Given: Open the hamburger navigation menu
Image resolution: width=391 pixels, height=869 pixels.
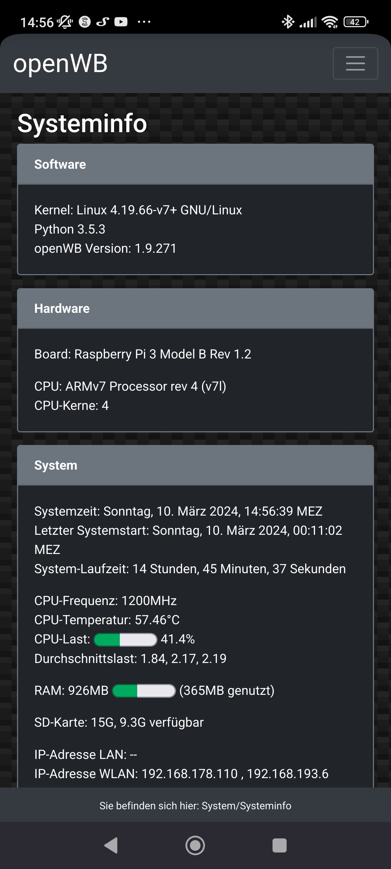Looking at the screenshot, I should (x=355, y=63).
